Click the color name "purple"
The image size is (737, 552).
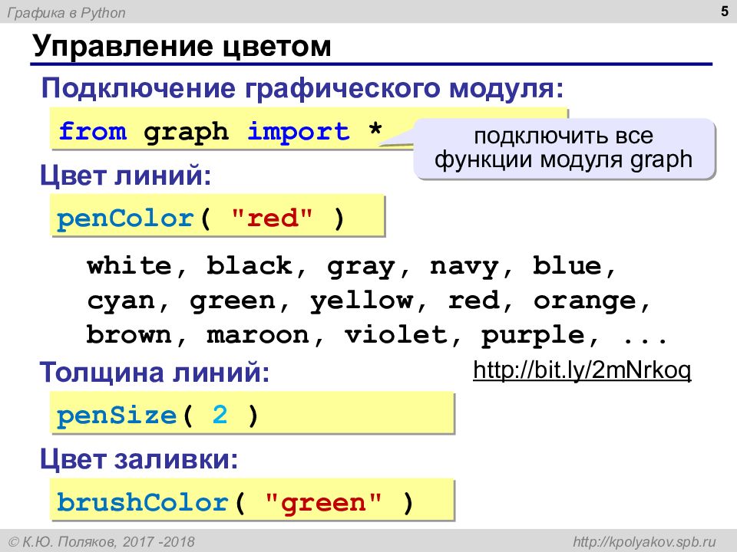click(533, 337)
